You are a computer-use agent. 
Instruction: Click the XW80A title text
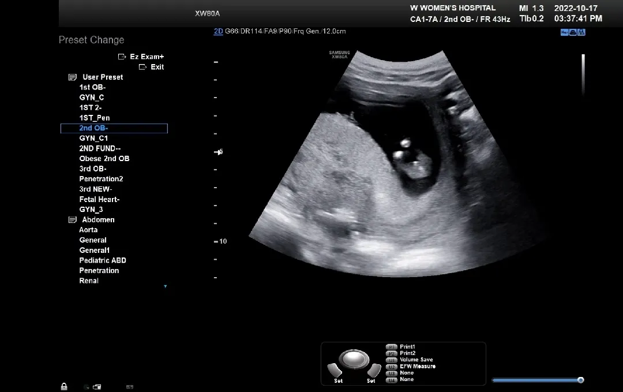click(208, 13)
